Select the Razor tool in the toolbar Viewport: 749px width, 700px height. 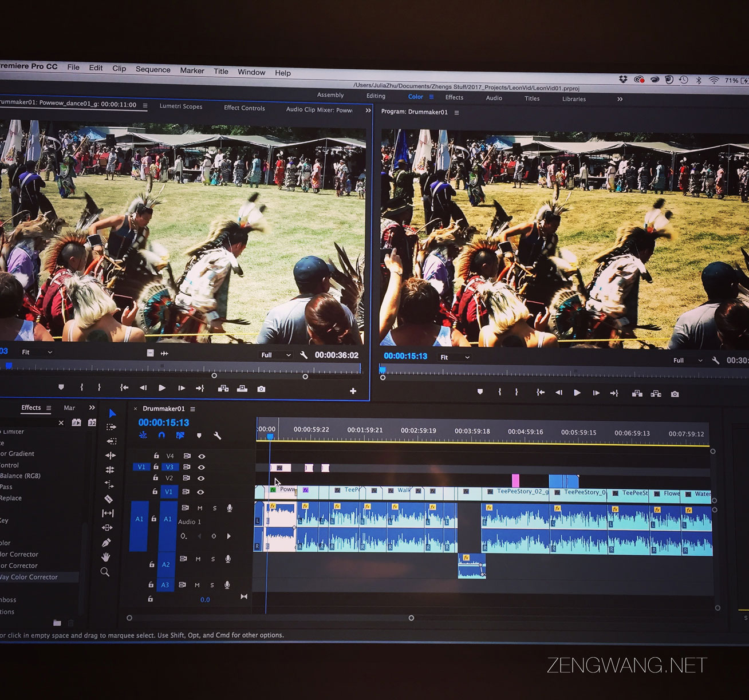point(108,499)
